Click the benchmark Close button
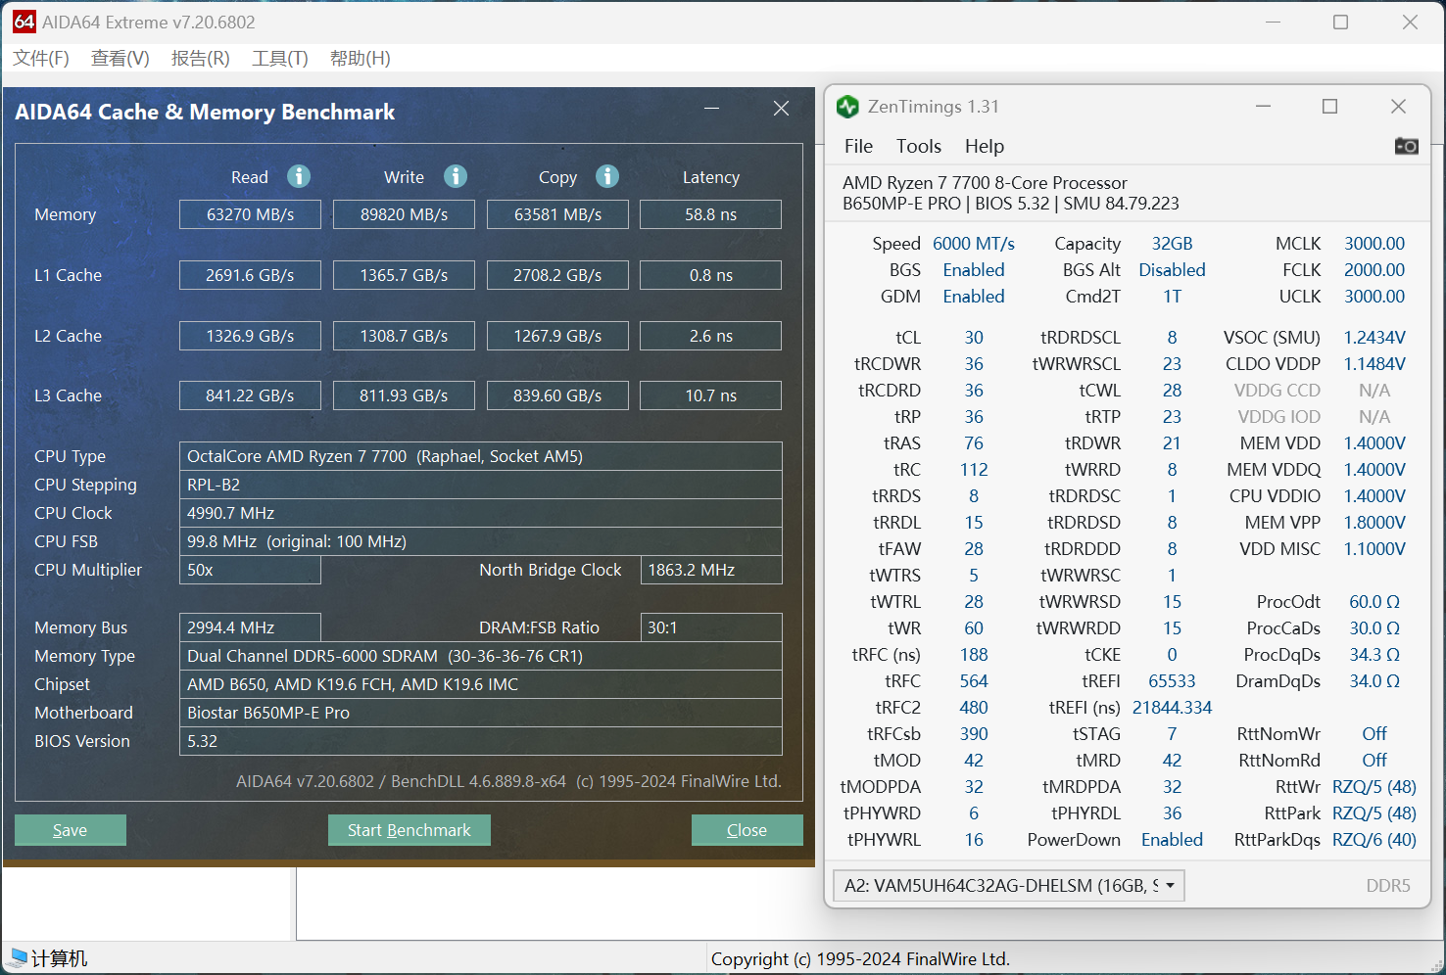The image size is (1446, 975). [747, 830]
